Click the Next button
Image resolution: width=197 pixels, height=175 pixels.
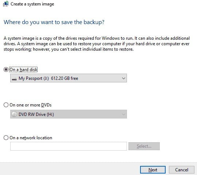(153, 170)
